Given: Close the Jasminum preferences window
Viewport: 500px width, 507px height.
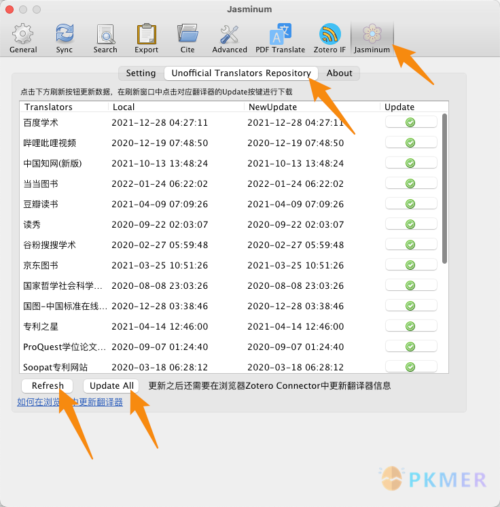Looking at the screenshot, I should pyautogui.click(x=10, y=10).
